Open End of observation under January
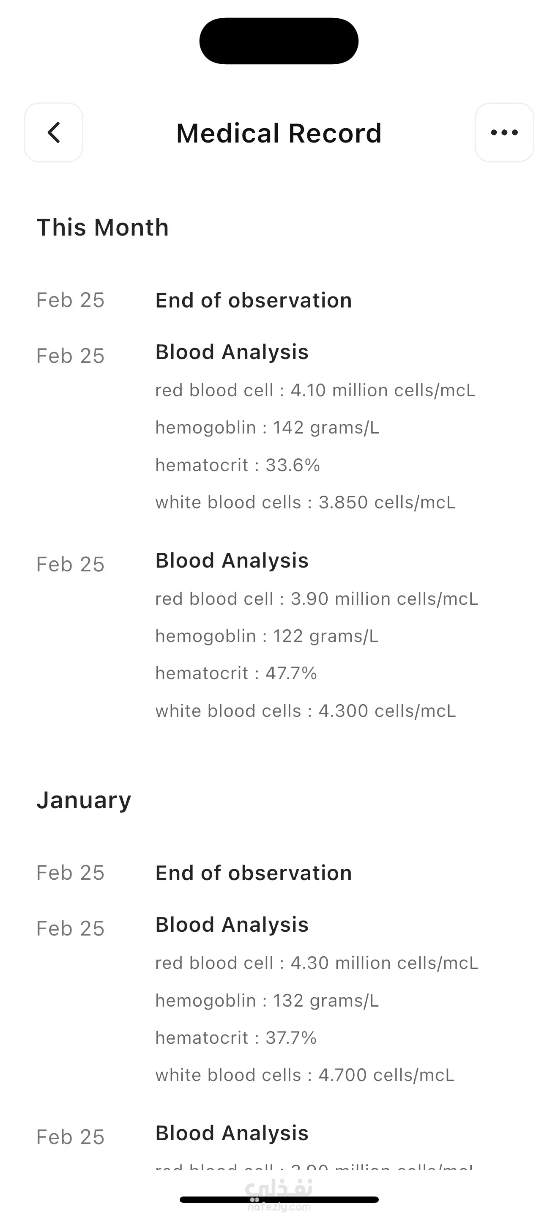 [x=254, y=873]
